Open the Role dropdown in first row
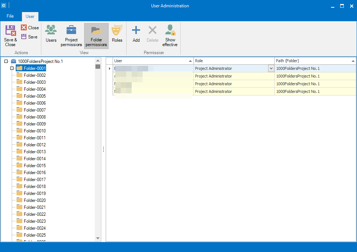357x252 pixels. point(271,68)
